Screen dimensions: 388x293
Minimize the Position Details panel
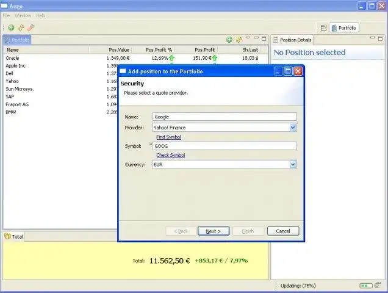(372, 38)
